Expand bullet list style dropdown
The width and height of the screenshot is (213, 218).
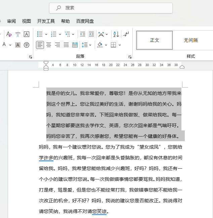tap(46, 34)
